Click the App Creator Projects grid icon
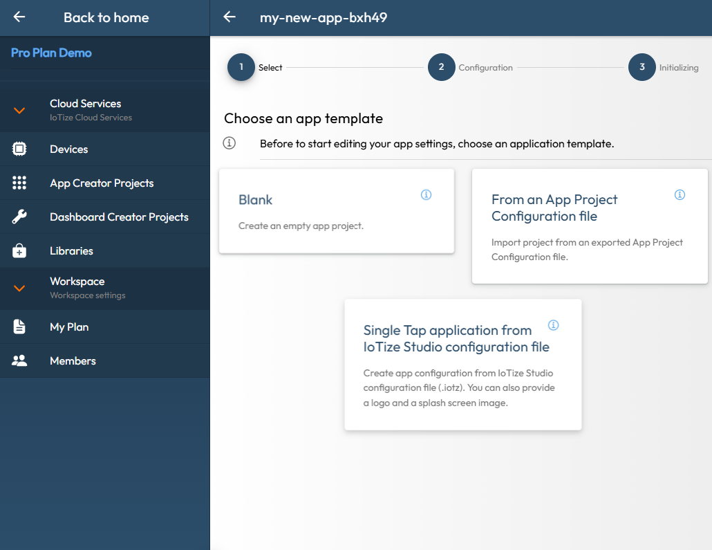This screenshot has height=550, width=712. click(19, 183)
